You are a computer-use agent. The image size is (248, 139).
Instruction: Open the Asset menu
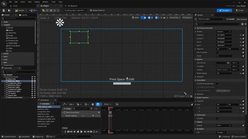[22, 2]
